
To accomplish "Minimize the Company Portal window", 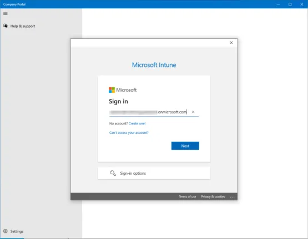I will coord(278,4).
